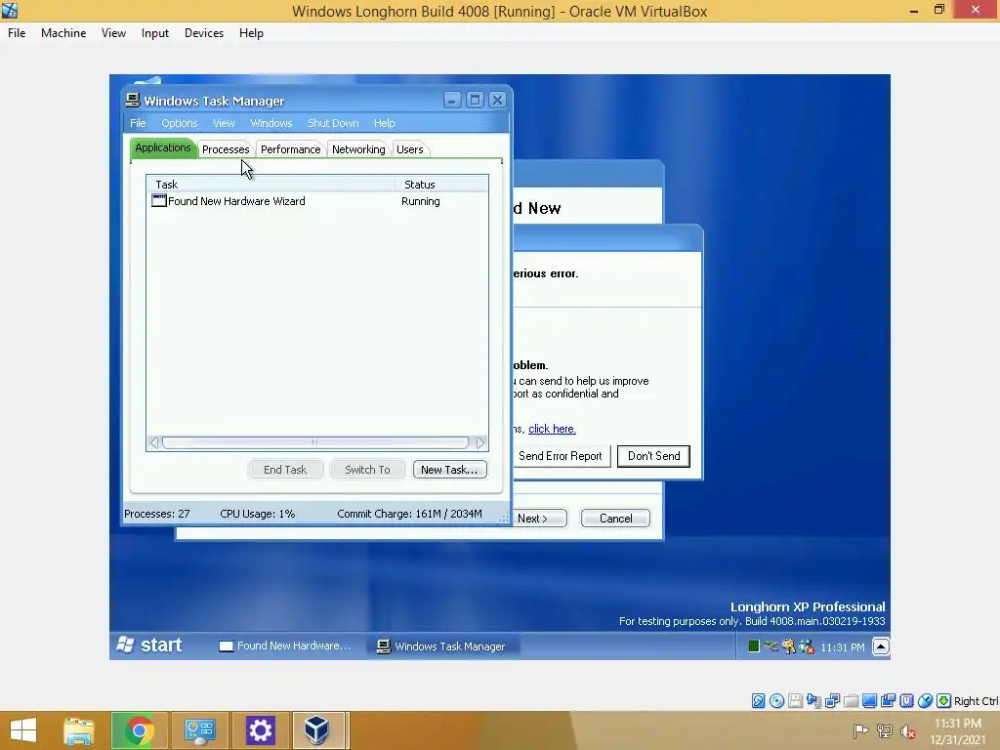Click the VirtualBox optical disc status icon
This screenshot has width=1000, height=750.
(x=776, y=701)
